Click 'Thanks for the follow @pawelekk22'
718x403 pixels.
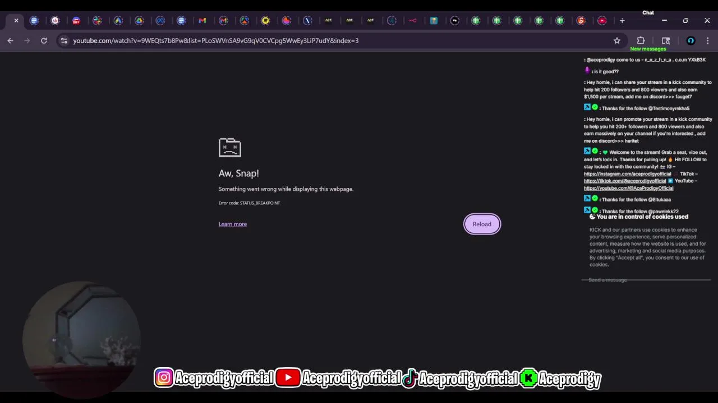point(640,212)
